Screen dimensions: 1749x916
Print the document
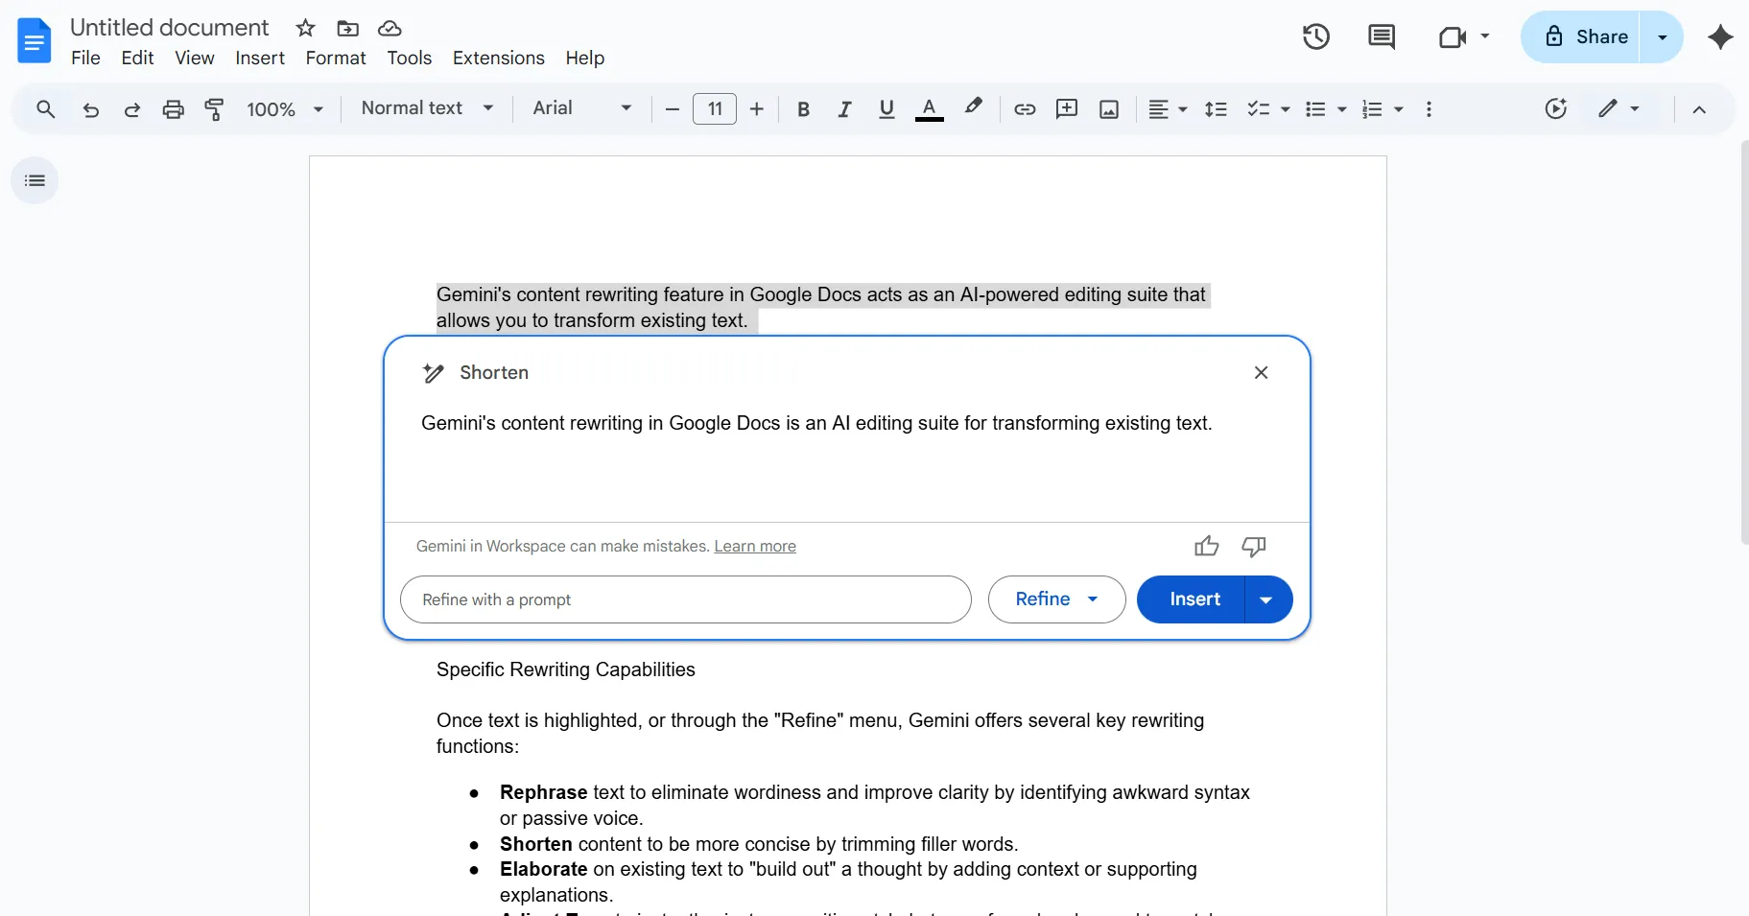click(174, 109)
